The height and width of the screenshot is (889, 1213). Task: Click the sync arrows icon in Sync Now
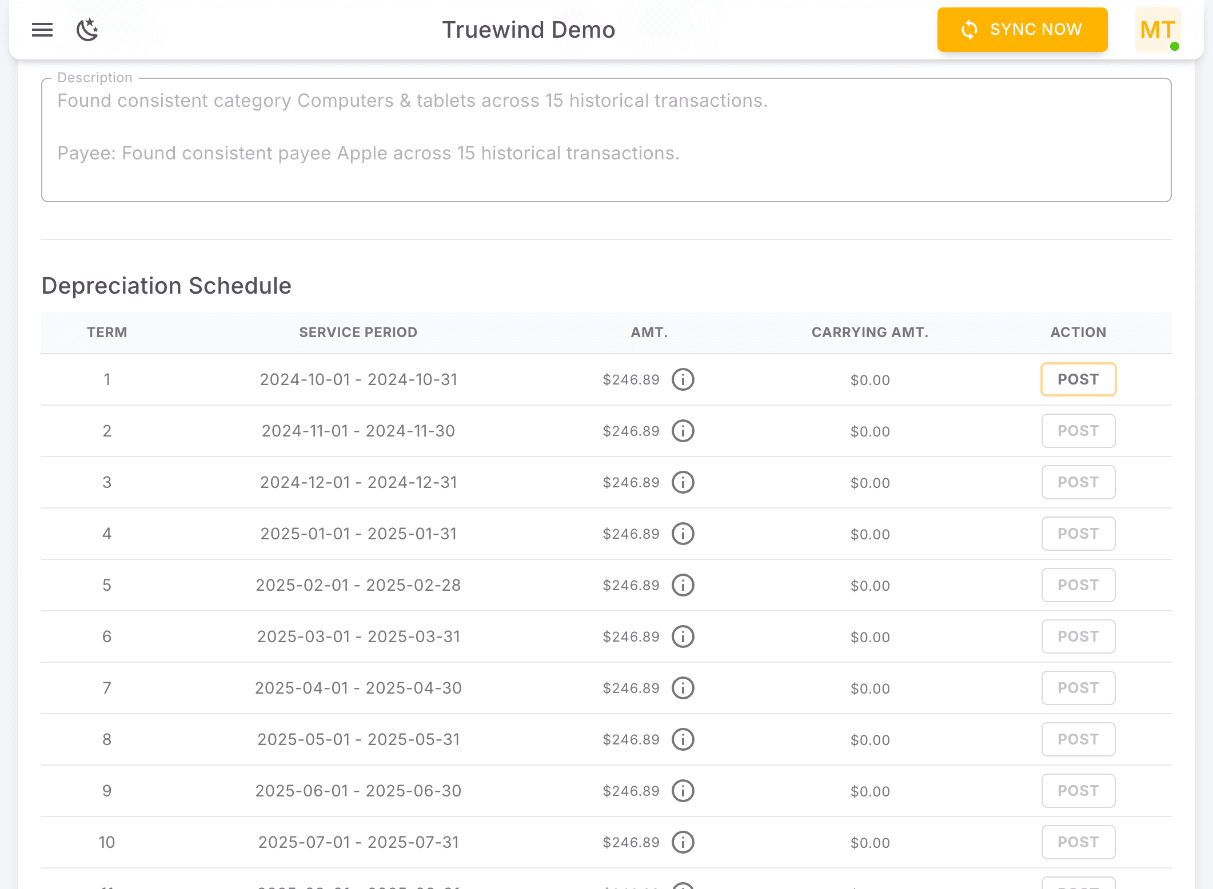[x=969, y=30]
